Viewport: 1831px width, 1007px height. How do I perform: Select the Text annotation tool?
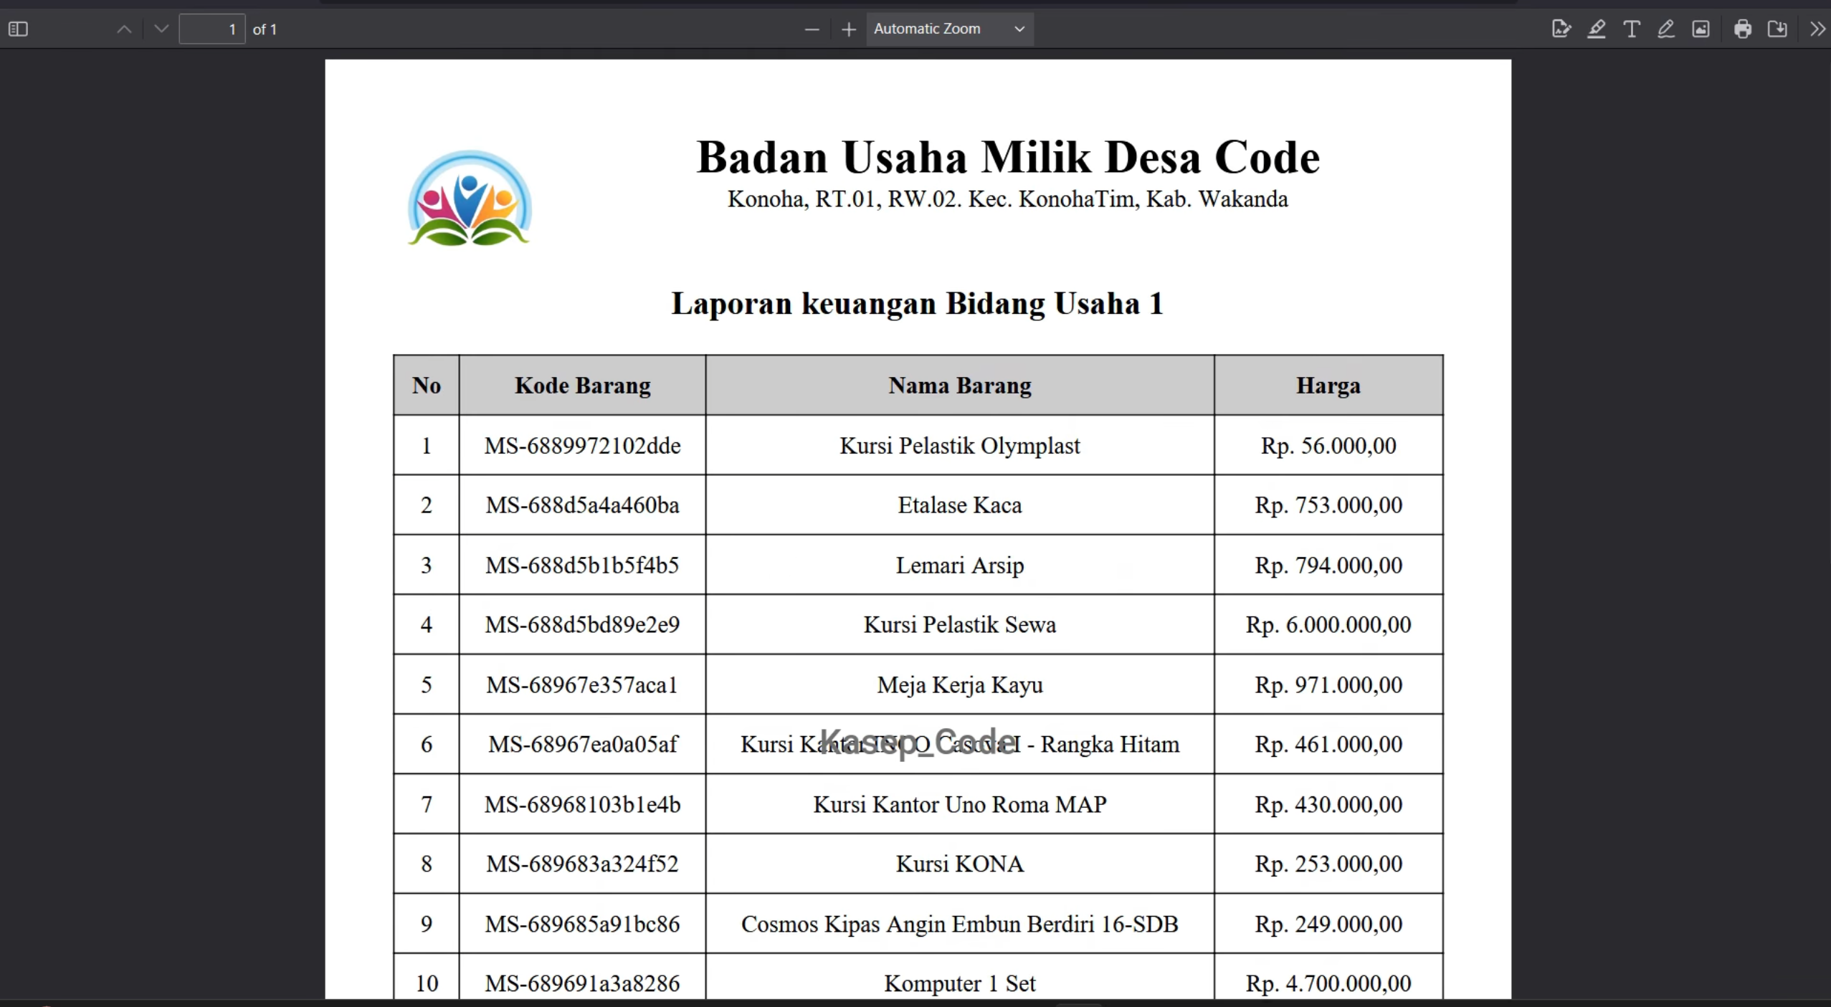point(1632,29)
